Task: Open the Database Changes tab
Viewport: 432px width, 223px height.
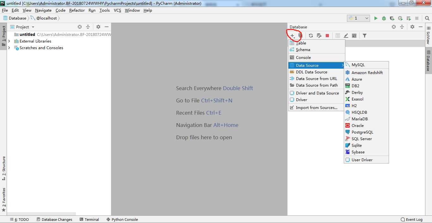Action: click(x=54, y=220)
